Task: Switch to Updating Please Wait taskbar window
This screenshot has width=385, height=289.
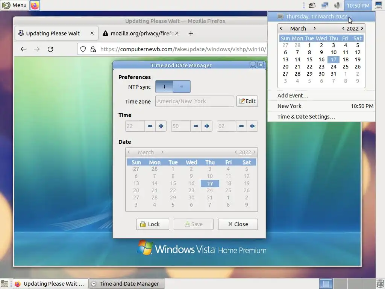Action: point(51,284)
